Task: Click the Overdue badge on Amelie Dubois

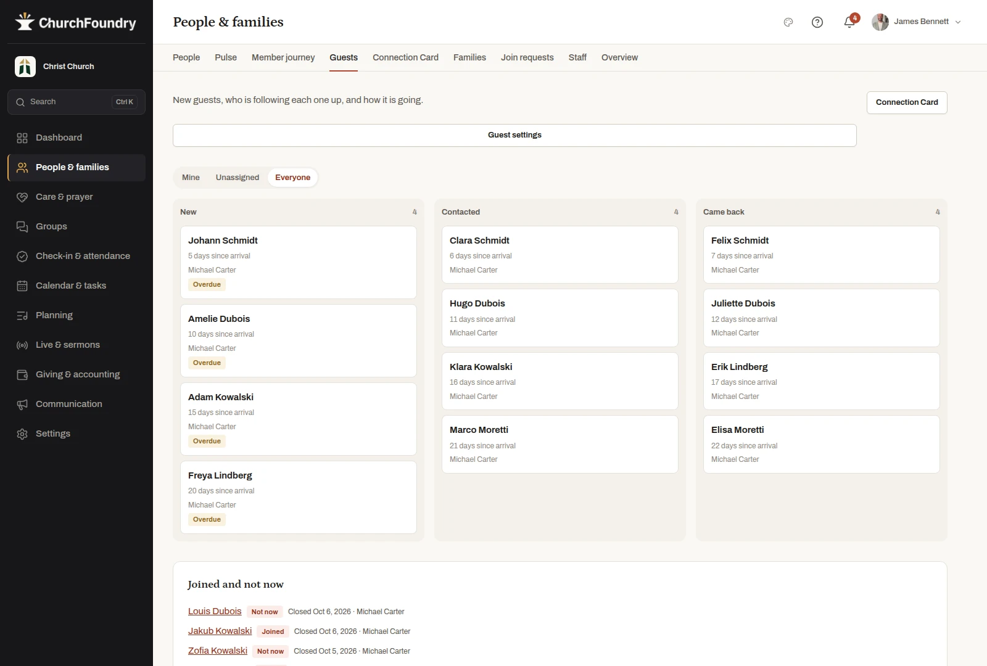Action: click(x=207, y=363)
